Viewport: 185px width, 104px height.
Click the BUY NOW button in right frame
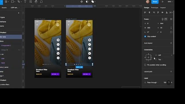86,74
